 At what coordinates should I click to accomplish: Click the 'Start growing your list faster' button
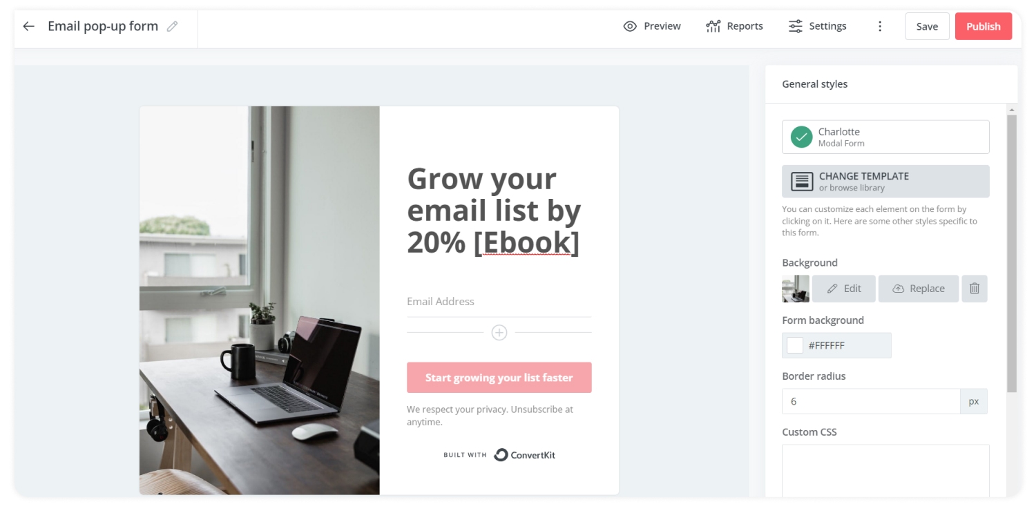(x=499, y=378)
